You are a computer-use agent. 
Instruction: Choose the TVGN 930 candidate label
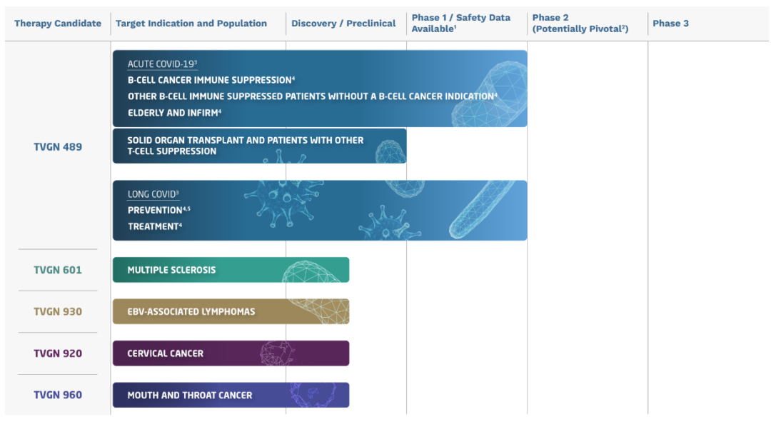(58, 312)
